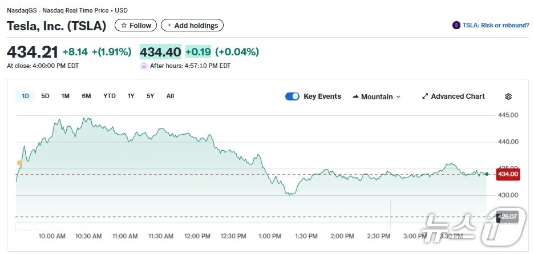Click the after hours moon icon
Viewport: 534px width, 254px height.
(144, 66)
